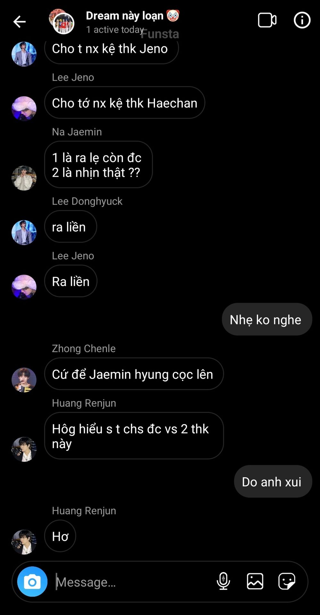Open the photo gallery icon
This screenshot has width=320, height=615.
(255, 581)
